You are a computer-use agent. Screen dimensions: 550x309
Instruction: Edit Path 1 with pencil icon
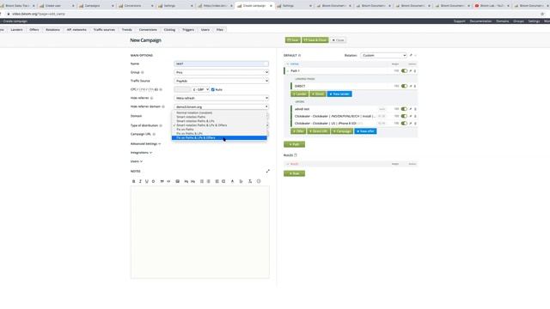point(411,70)
